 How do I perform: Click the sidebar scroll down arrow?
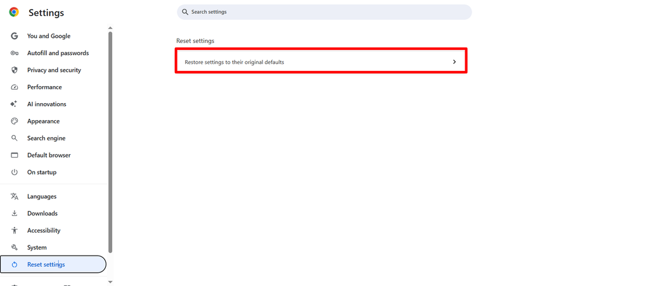(x=110, y=282)
